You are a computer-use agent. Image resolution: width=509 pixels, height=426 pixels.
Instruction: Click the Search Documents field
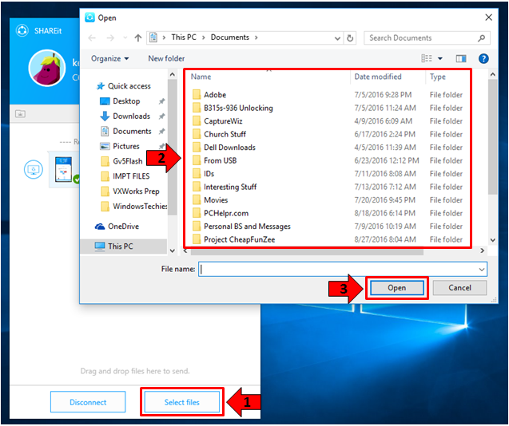tap(421, 37)
